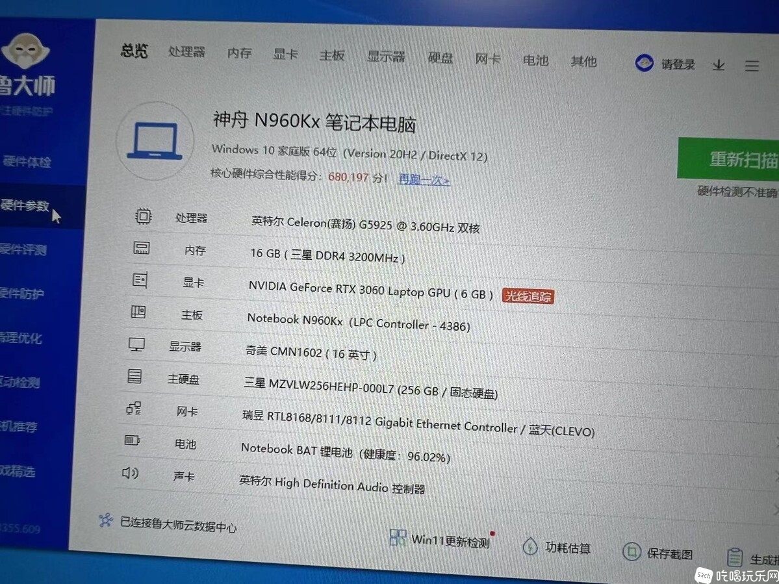Click the memory 内存 row icon

(141, 248)
